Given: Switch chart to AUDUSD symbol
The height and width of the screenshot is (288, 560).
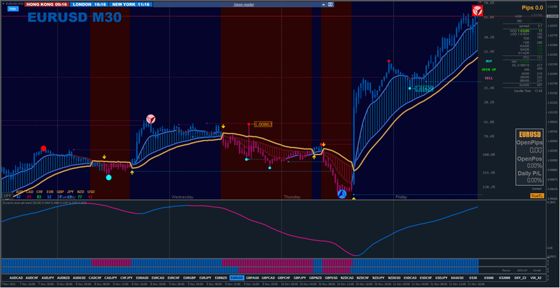Looking at the screenshot, I should 79,278.
